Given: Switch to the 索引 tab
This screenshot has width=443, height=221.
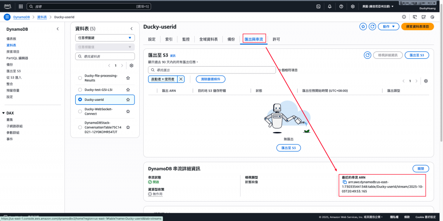Looking at the screenshot, I should [x=169, y=39].
